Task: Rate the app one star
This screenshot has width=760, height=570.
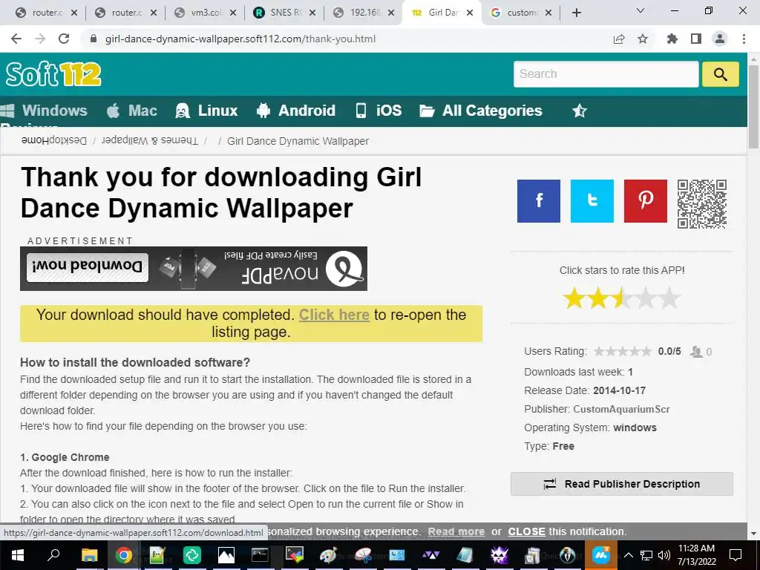Action: click(574, 298)
